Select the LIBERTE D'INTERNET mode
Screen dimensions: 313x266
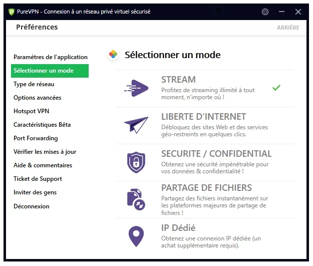coord(205,125)
